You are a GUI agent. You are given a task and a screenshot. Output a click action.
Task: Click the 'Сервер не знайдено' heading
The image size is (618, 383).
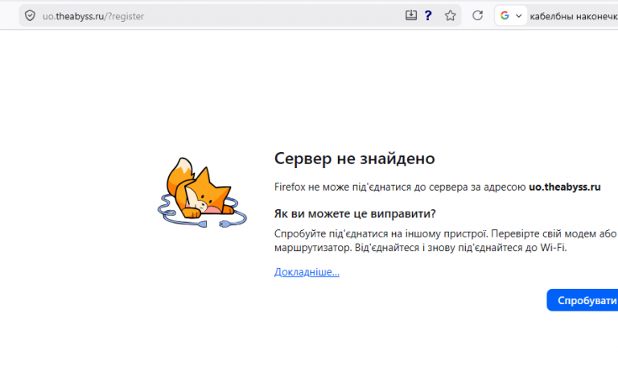click(x=354, y=159)
